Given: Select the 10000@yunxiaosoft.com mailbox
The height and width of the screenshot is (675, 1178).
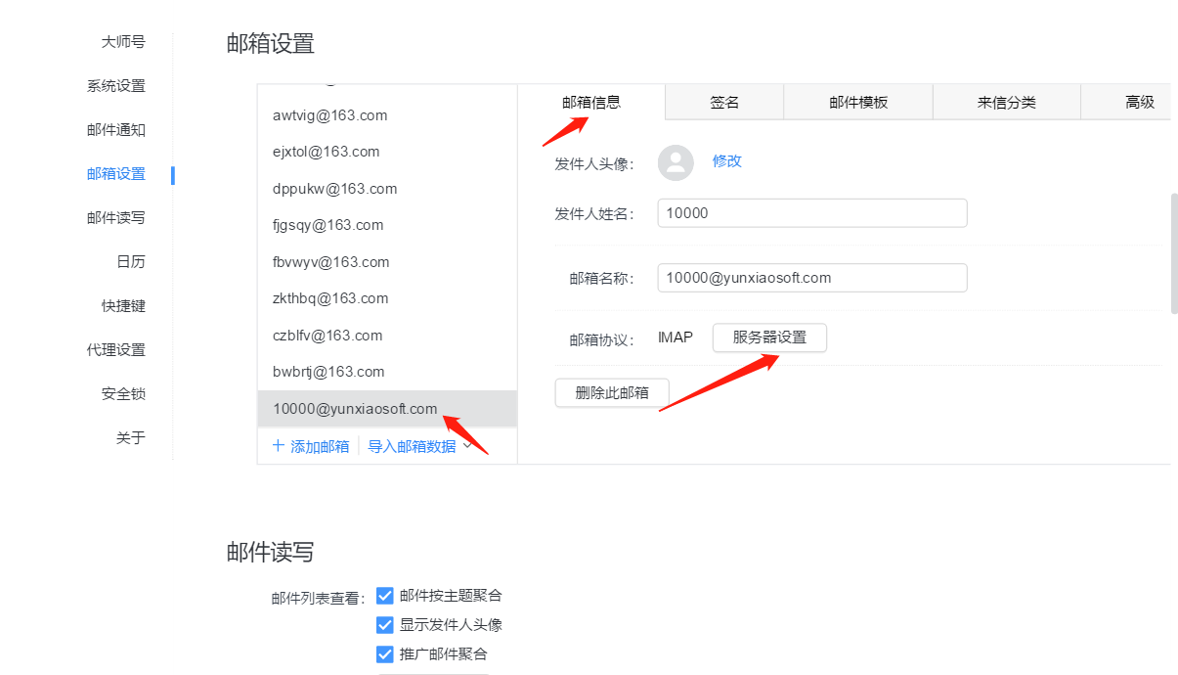Looking at the screenshot, I should click(x=356, y=409).
